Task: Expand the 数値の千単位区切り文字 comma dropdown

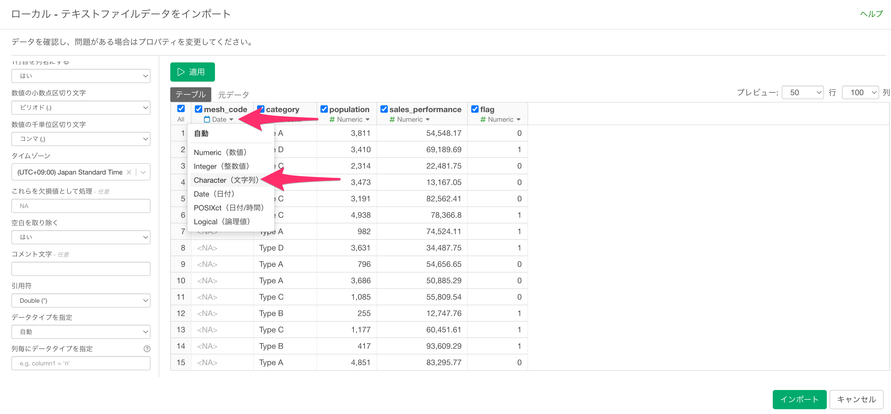Action: click(81, 139)
